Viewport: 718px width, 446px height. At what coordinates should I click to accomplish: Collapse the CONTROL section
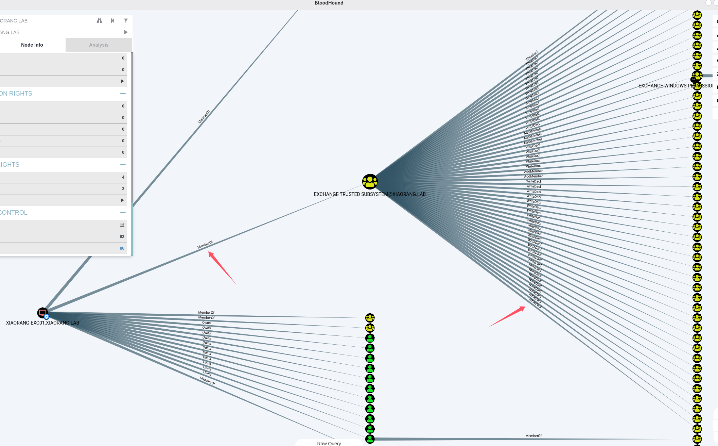point(123,213)
